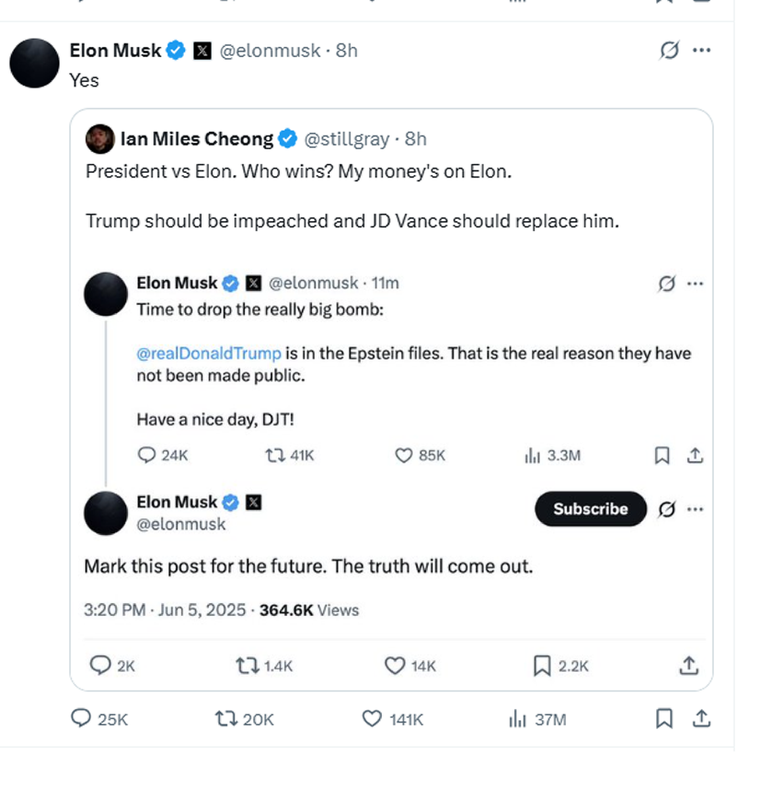The height and width of the screenshot is (789, 760).
Task: Share the main post via bottom share icon
Action: [x=701, y=719]
